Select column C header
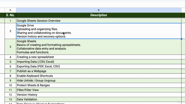 pyautogui.click(x=99, y=10)
